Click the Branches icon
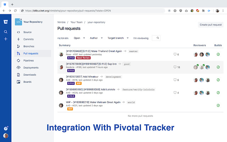 [x=18, y=47]
